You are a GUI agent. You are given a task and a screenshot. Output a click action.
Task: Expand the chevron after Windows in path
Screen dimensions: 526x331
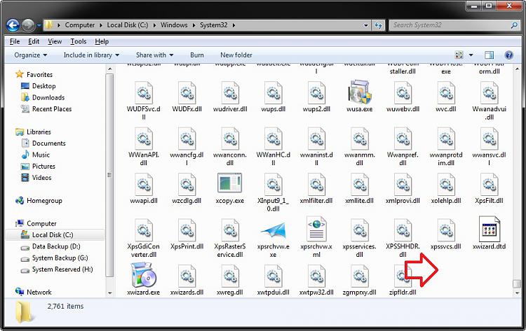[194, 25]
